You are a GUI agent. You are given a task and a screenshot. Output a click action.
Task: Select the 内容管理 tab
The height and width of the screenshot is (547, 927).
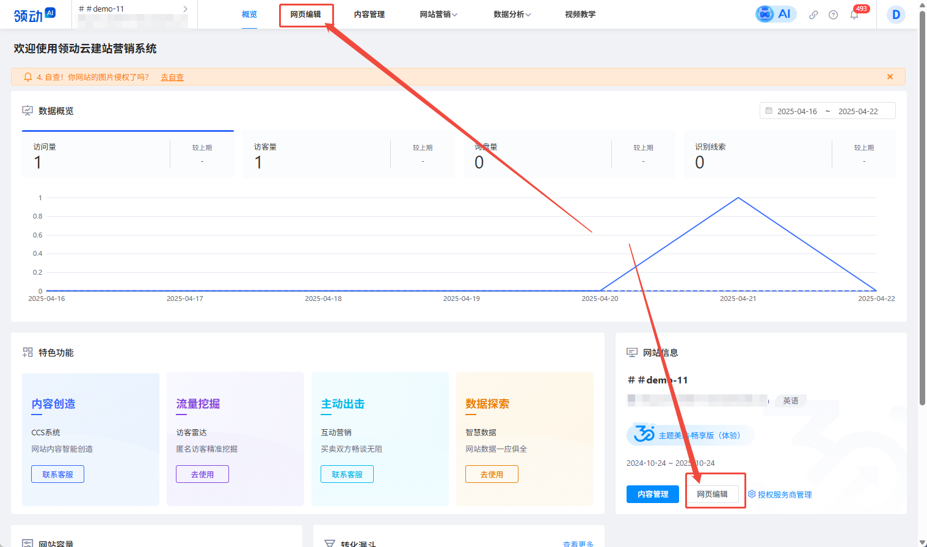coord(368,14)
